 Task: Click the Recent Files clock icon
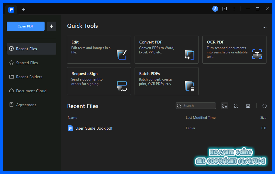(x=11, y=48)
